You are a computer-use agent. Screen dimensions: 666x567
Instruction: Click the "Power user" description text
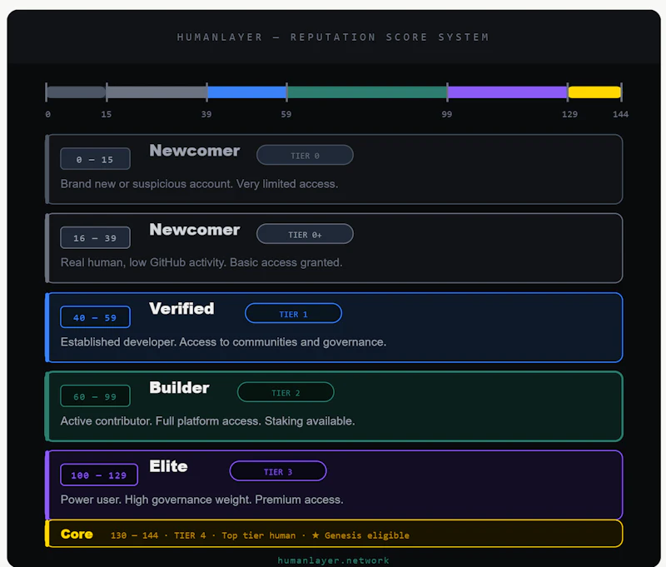click(x=201, y=500)
